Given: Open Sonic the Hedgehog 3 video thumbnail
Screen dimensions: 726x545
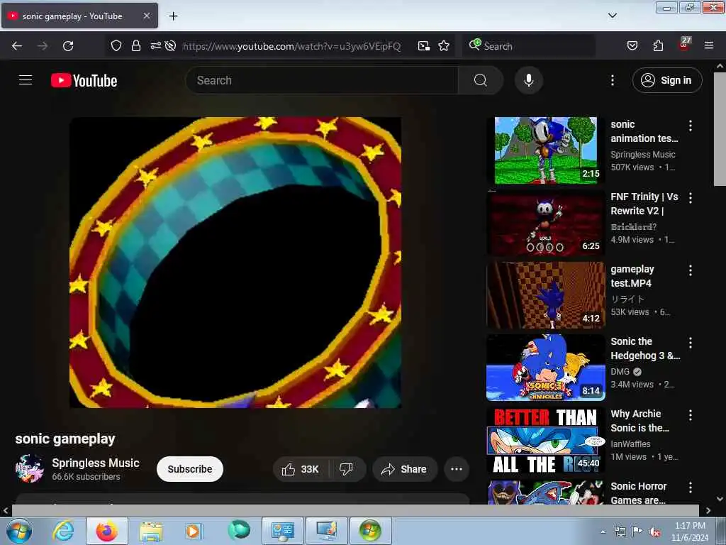Looking at the screenshot, I should pyautogui.click(x=545, y=368).
